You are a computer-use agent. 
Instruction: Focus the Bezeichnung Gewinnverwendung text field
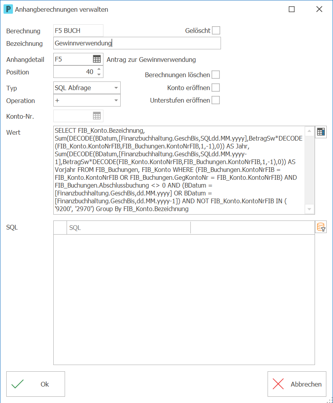[x=137, y=43]
